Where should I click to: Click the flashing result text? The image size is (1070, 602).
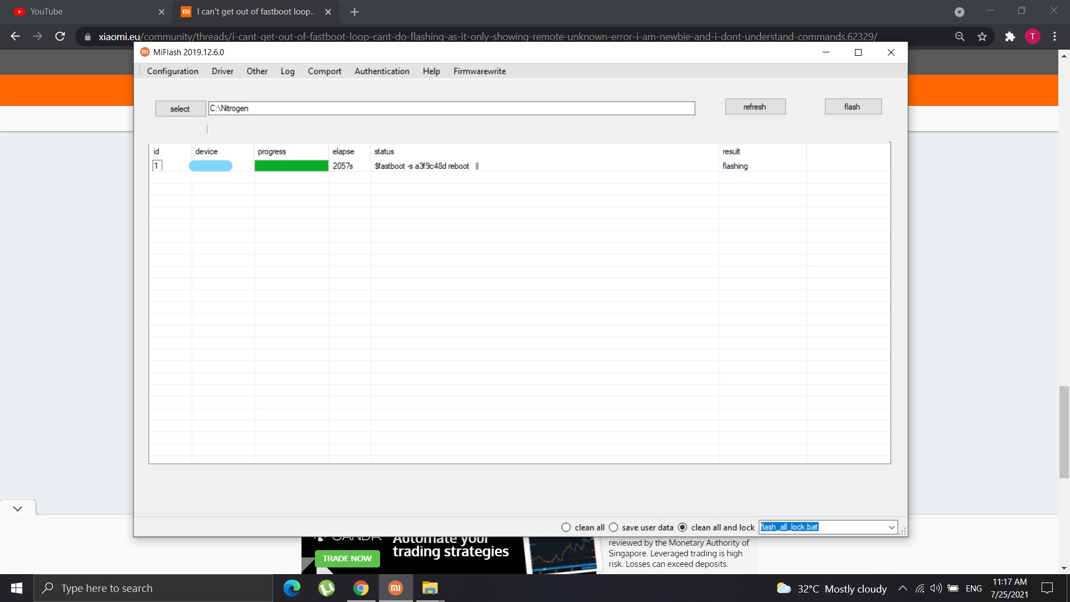pos(735,166)
